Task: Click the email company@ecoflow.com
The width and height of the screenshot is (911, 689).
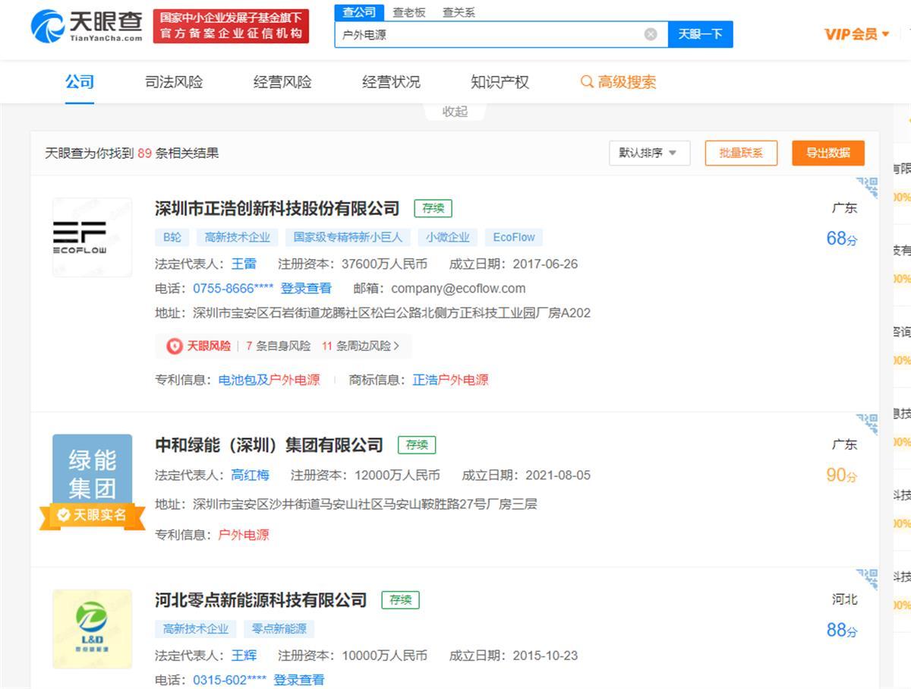Action: tap(459, 288)
